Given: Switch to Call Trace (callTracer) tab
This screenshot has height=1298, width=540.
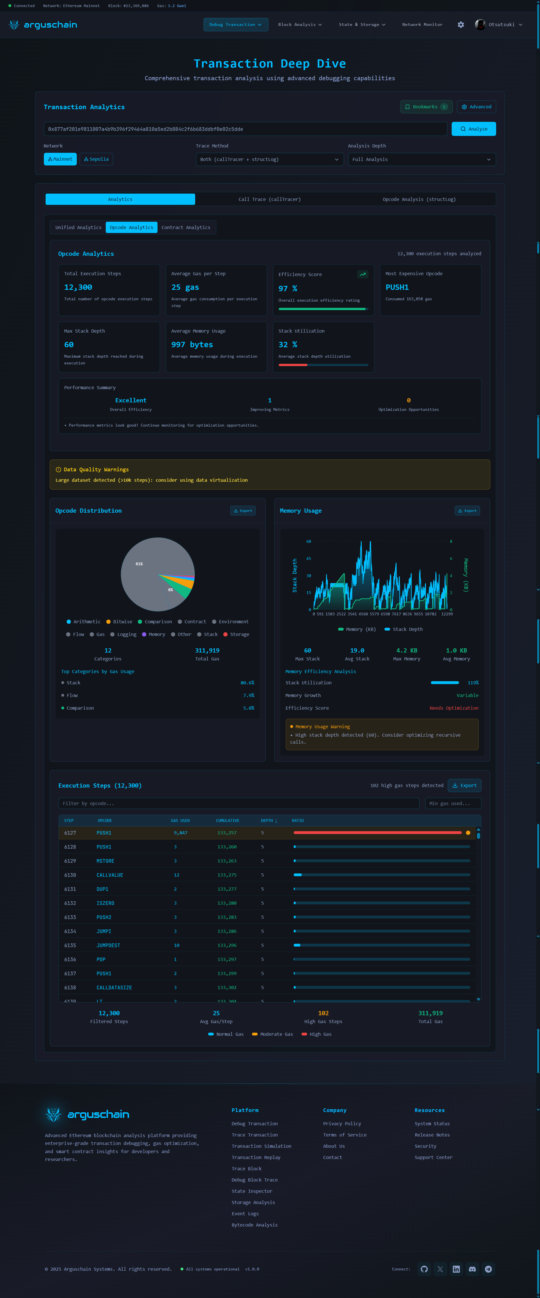Looking at the screenshot, I should click(269, 199).
